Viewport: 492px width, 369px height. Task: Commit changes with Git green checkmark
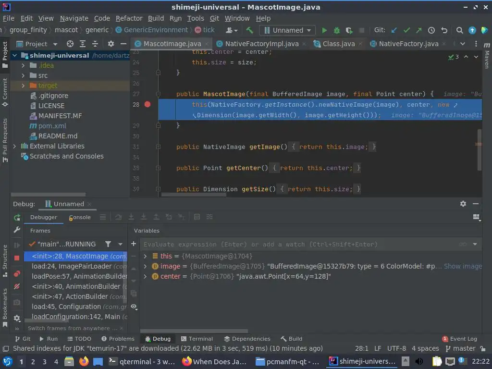[406, 30]
